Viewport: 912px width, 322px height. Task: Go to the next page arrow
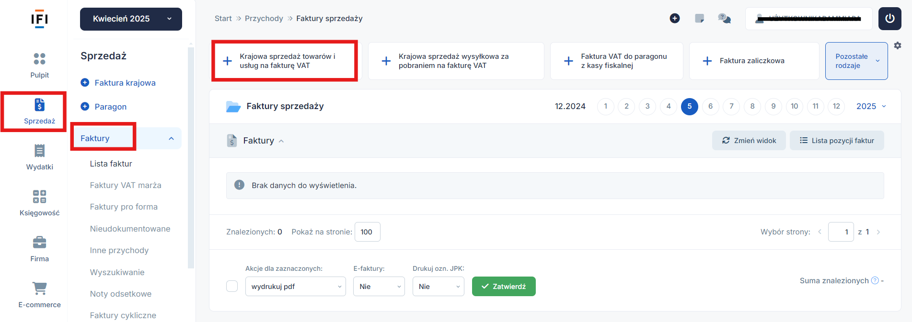(x=878, y=232)
